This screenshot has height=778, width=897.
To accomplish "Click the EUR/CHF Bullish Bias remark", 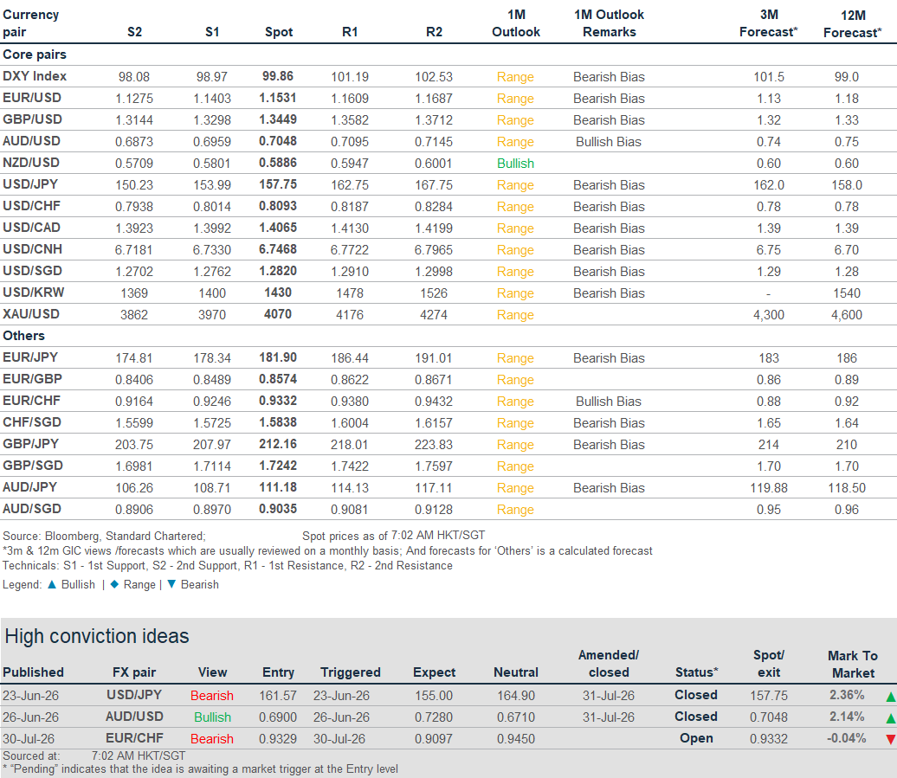I will click(609, 402).
